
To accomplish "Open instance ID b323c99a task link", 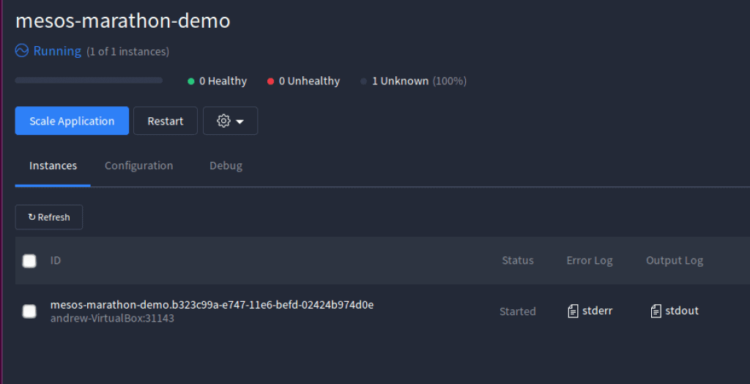I will pyautogui.click(x=212, y=305).
